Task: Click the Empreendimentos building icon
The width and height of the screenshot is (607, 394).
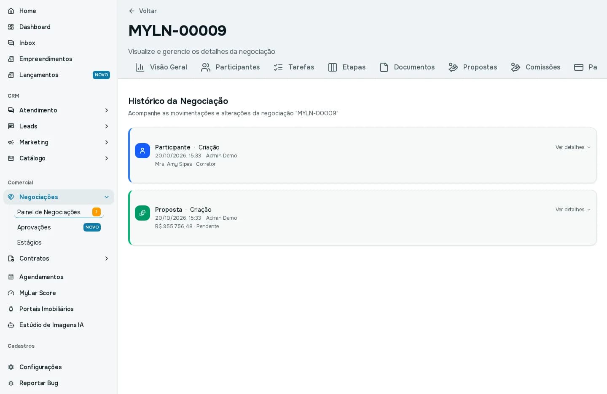Action: tap(11, 59)
